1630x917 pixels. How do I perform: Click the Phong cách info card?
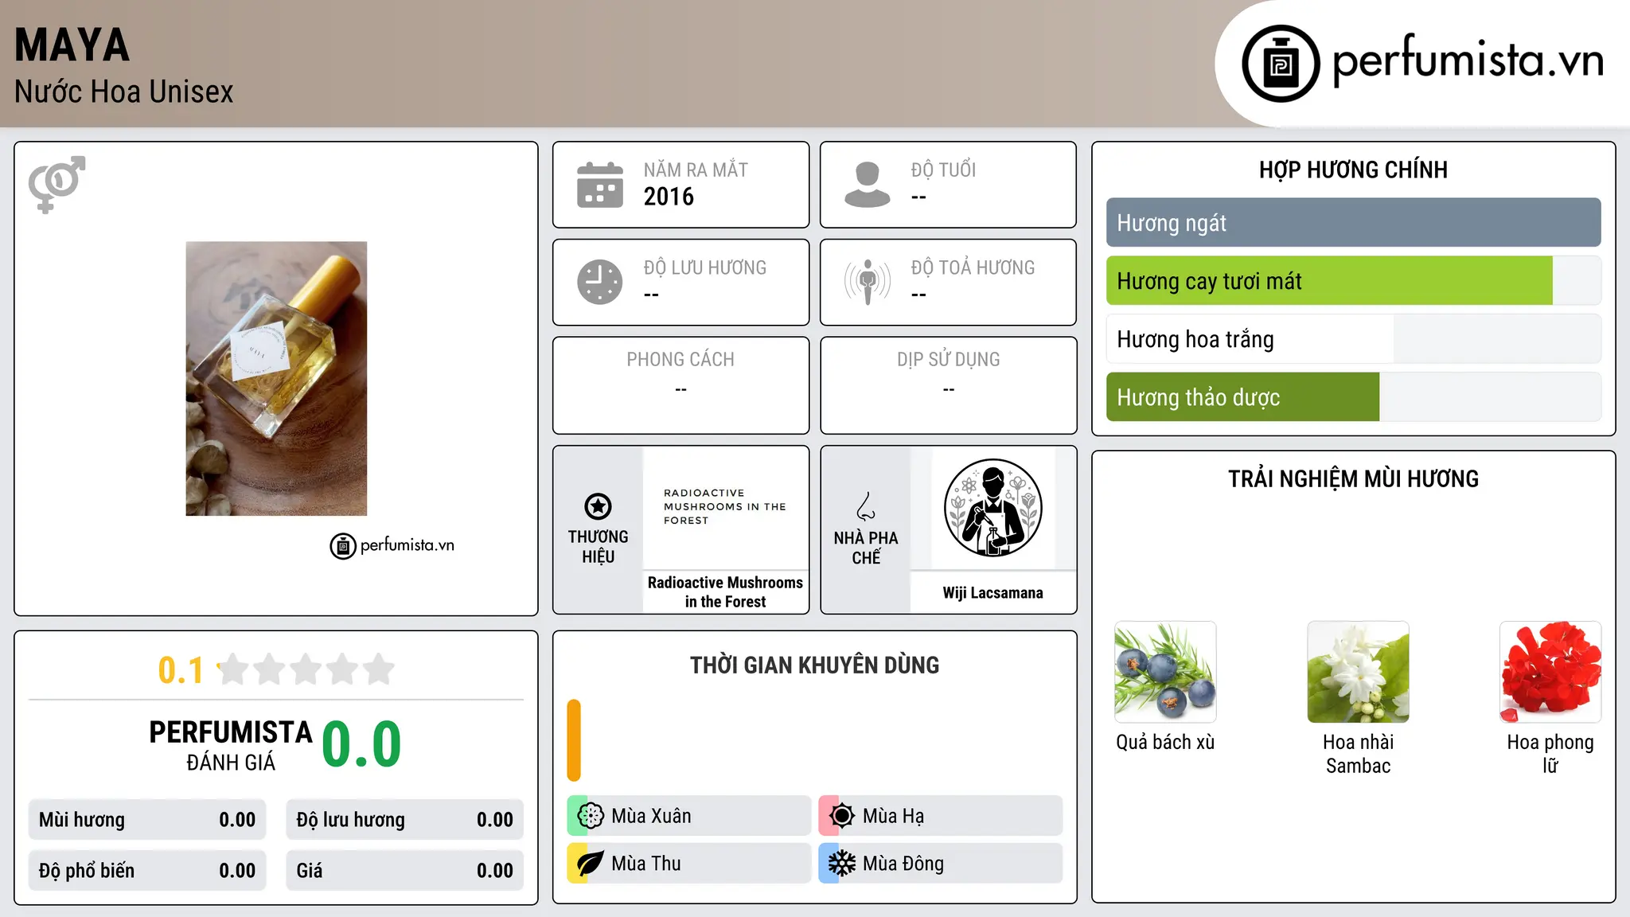(x=680, y=385)
